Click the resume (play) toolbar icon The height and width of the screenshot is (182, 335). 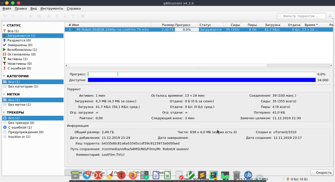31,16
